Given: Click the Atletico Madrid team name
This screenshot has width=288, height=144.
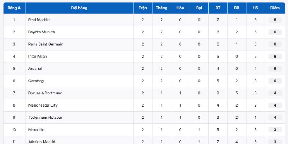Looking at the screenshot, I should 42,141.
